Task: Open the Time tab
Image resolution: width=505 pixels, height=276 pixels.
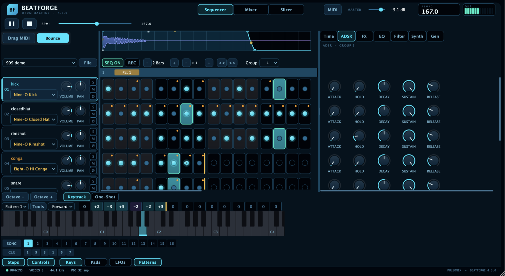Action: coord(329,36)
